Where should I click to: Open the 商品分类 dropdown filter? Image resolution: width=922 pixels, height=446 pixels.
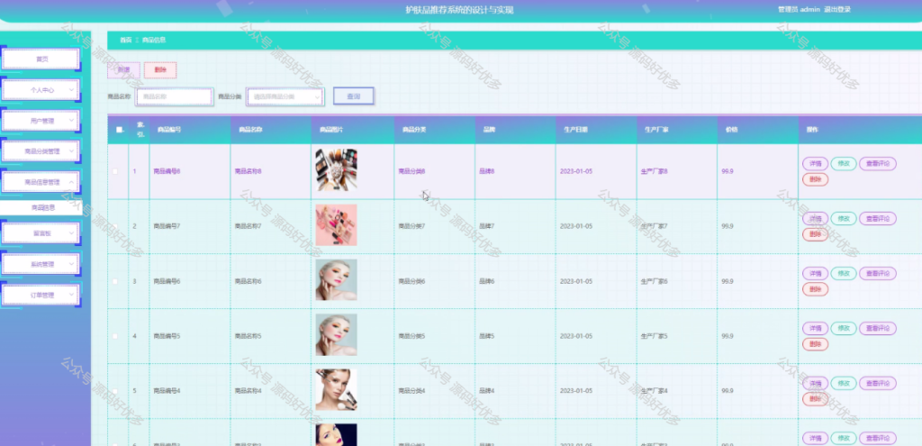[x=285, y=96]
